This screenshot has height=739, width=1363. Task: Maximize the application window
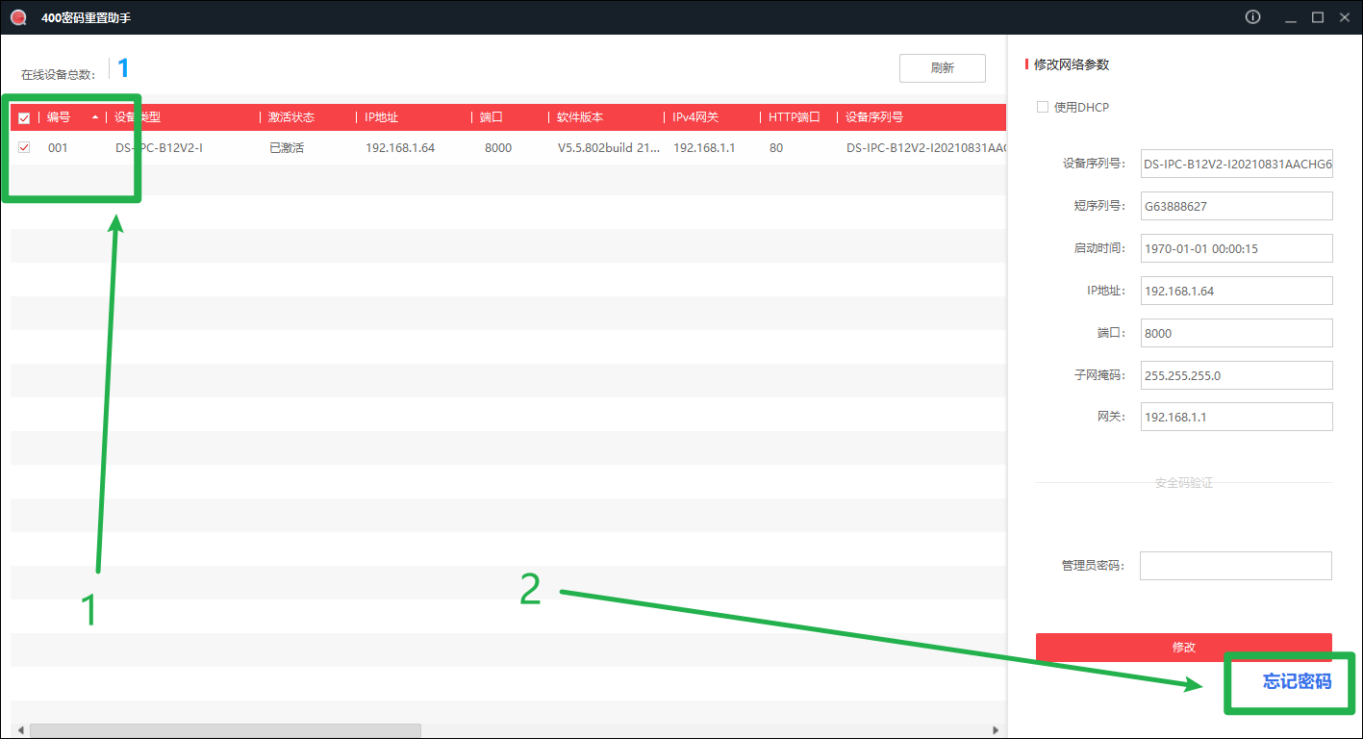pyautogui.click(x=1318, y=17)
